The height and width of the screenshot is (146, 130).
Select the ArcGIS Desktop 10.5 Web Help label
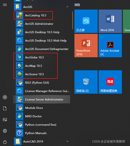pyautogui.click(x=46, y=41)
